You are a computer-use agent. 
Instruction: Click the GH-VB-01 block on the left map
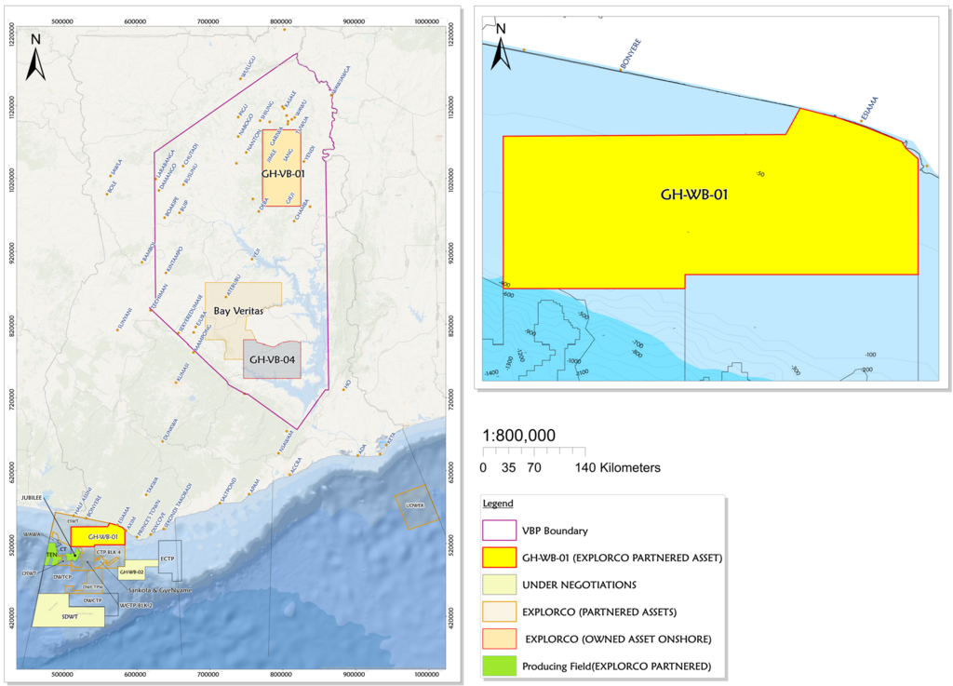pos(282,168)
